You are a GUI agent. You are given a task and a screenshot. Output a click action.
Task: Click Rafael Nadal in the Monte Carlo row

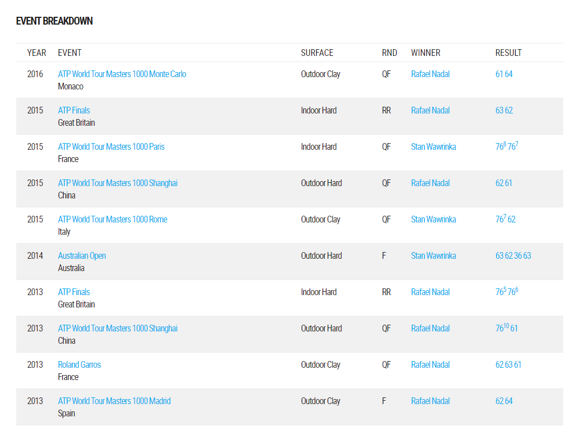point(430,74)
